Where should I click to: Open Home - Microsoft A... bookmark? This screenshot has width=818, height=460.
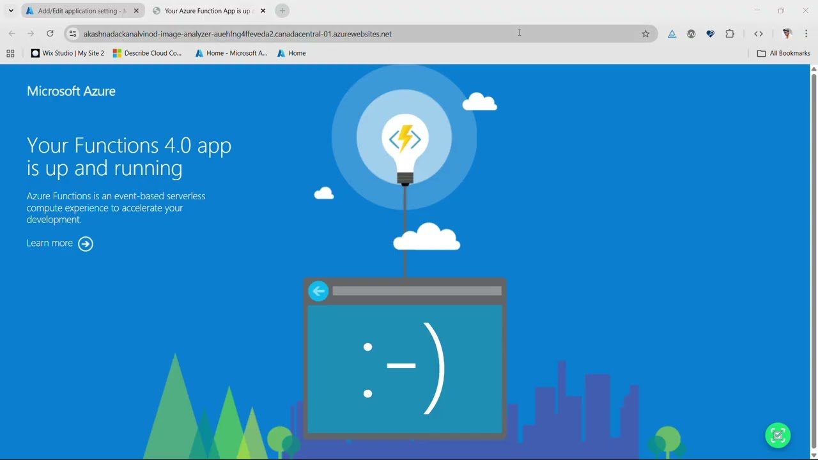click(x=231, y=53)
